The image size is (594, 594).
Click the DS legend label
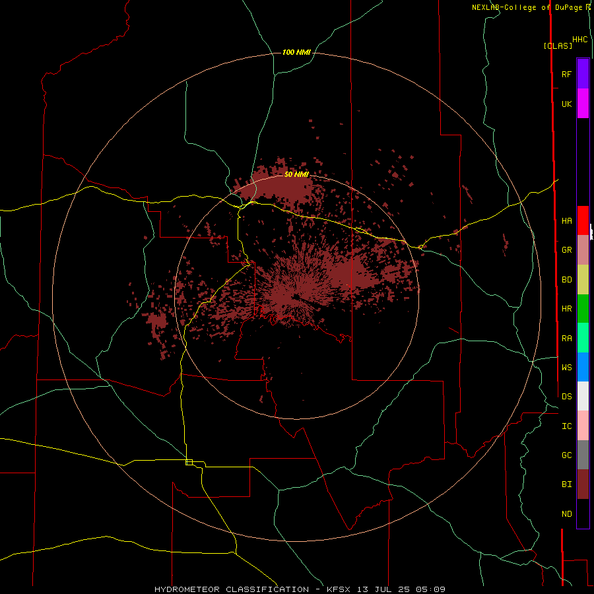(566, 397)
